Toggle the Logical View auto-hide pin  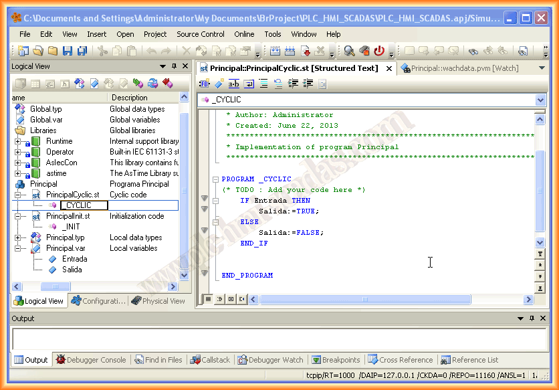(x=175, y=66)
